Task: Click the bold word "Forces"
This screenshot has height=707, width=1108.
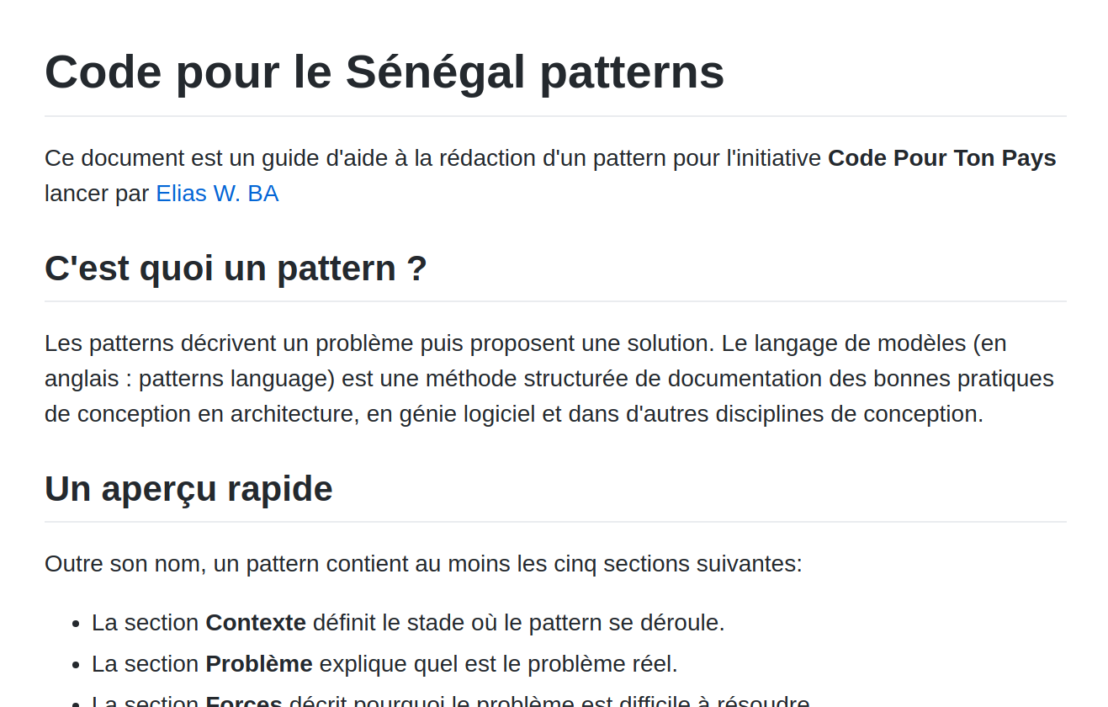Action: [244, 702]
